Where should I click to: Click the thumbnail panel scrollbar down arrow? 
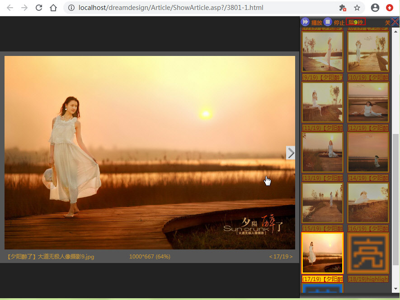click(x=395, y=289)
